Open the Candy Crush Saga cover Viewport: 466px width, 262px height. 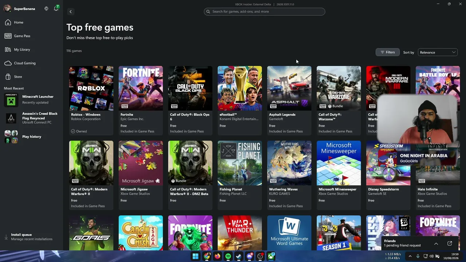(x=141, y=233)
